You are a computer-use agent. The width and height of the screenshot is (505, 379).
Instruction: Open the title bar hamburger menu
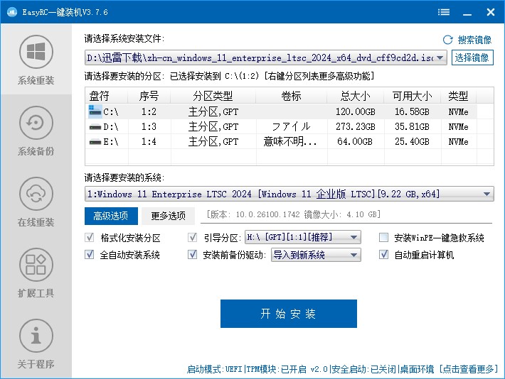tap(444, 12)
